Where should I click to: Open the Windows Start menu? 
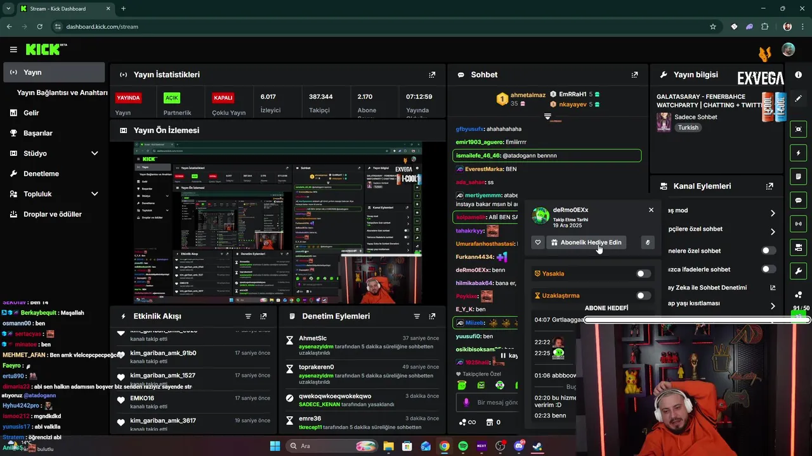pos(275,446)
